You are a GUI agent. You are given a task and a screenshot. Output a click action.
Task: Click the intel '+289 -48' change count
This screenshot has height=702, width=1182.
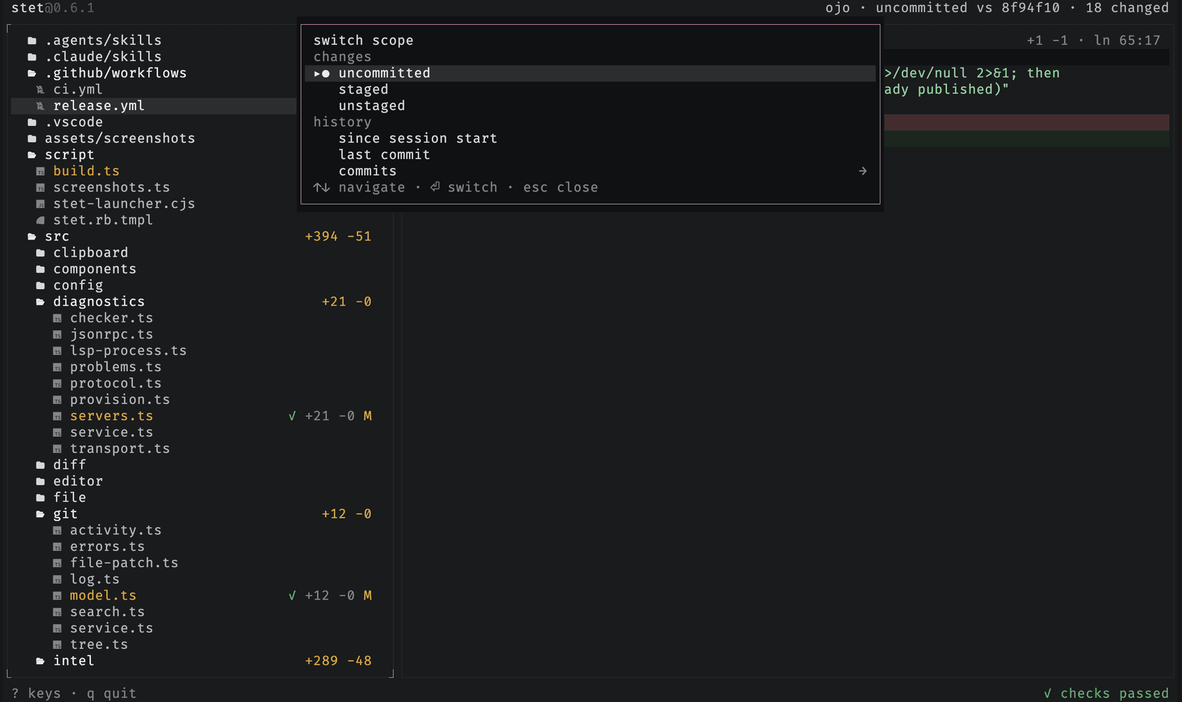coord(338,661)
